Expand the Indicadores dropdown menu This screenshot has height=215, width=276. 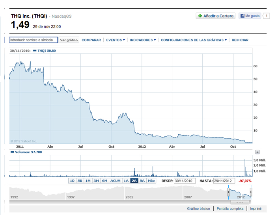coord(143,40)
